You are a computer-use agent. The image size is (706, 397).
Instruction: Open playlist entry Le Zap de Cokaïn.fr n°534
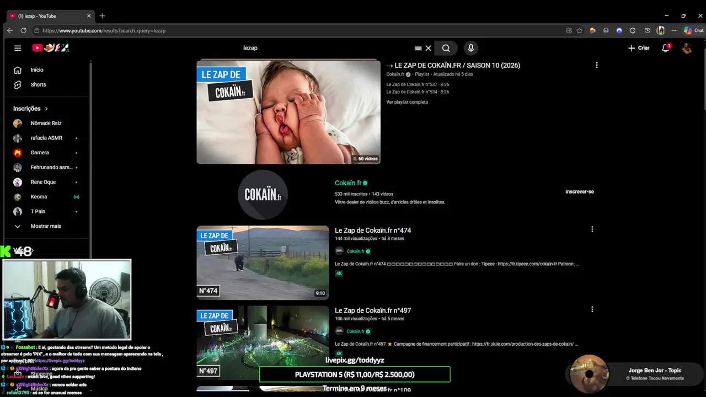418,92
